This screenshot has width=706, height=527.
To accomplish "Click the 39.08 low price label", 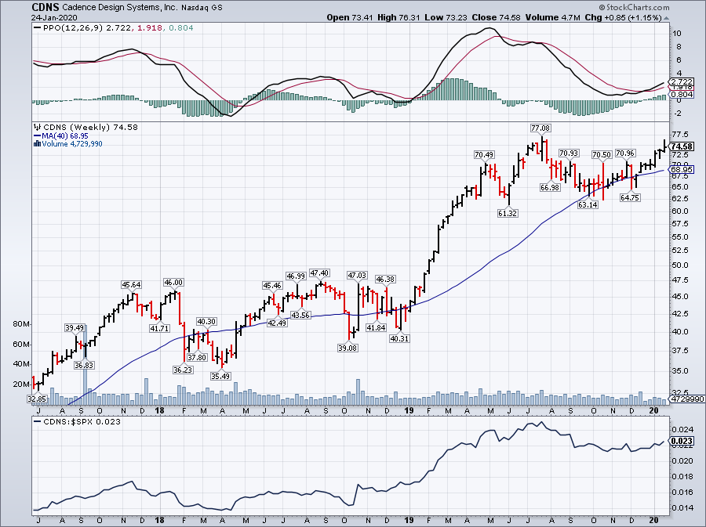I will point(348,348).
